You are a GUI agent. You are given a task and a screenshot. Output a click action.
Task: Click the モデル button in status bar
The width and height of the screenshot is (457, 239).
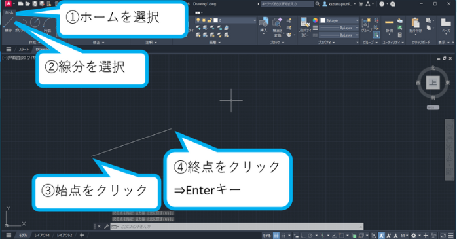tap(266, 236)
